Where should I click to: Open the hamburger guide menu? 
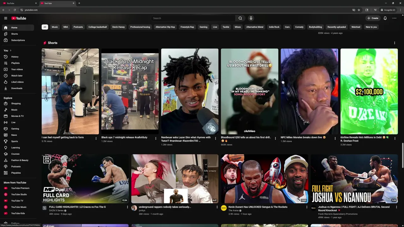point(5,18)
